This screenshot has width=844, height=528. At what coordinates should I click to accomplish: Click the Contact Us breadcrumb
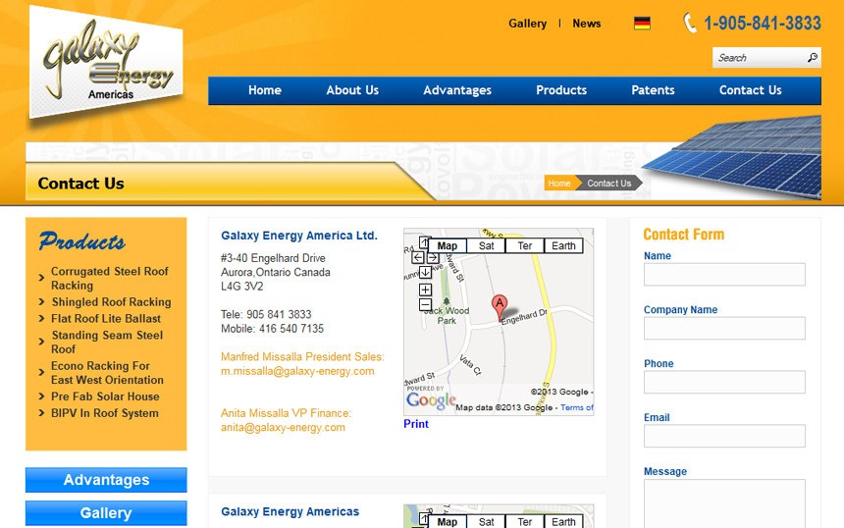click(x=608, y=183)
